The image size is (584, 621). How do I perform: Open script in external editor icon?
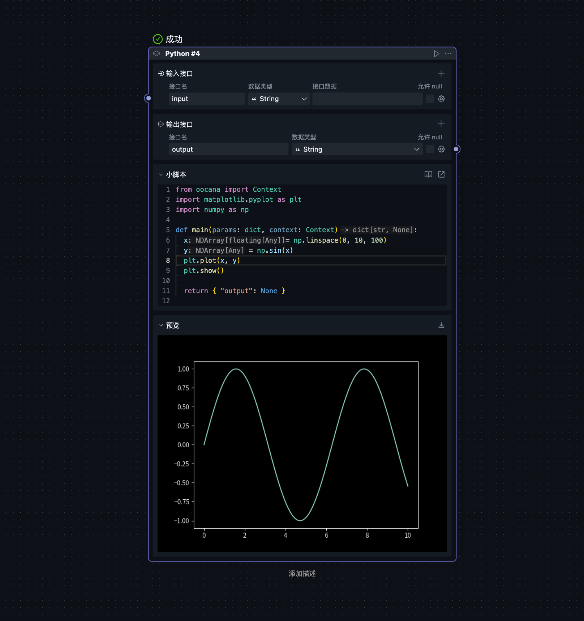point(441,174)
